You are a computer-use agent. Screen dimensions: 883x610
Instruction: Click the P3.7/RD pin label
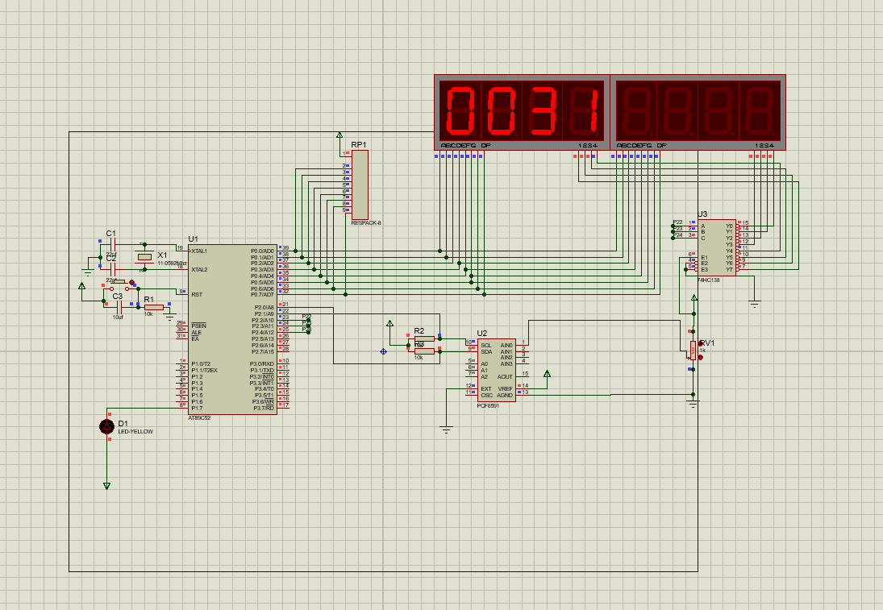264,408
